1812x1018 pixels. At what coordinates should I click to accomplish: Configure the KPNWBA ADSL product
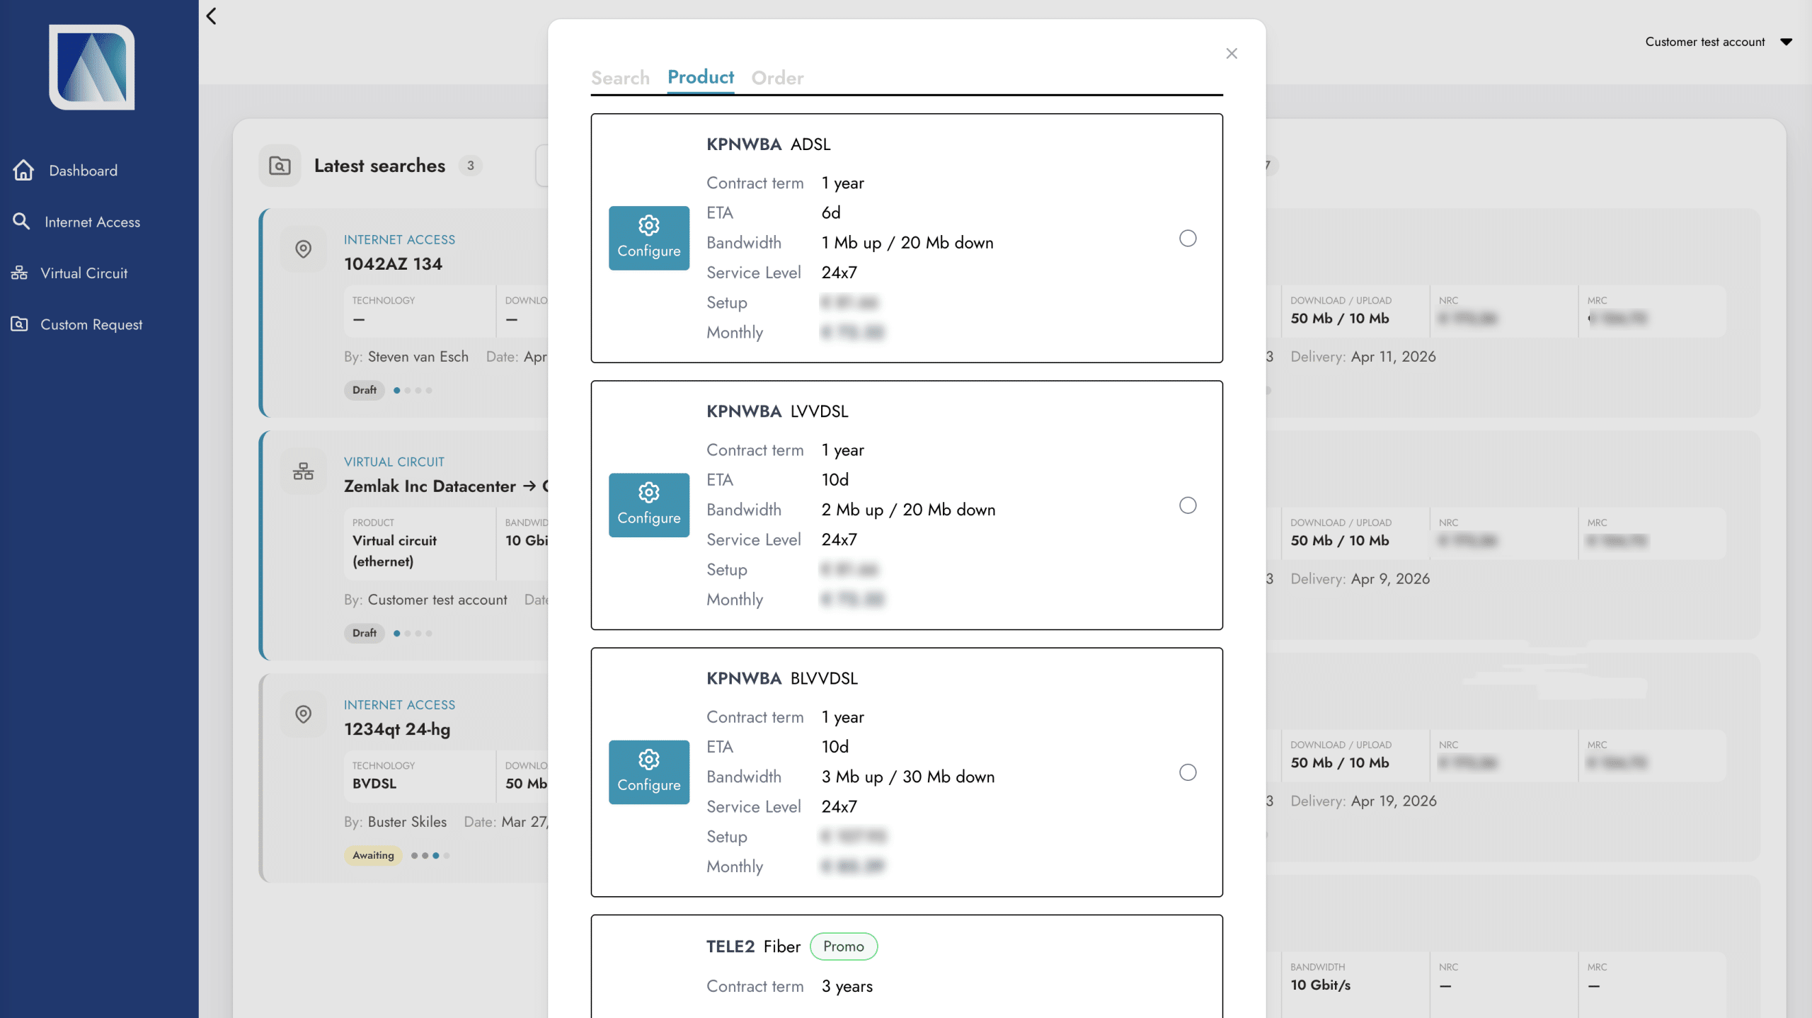tap(648, 238)
